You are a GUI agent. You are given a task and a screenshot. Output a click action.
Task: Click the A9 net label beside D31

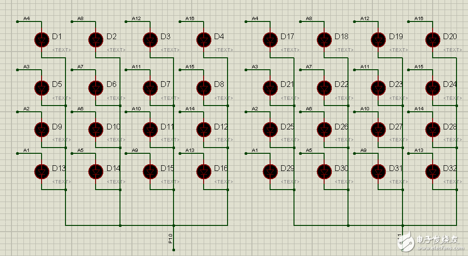(x=363, y=150)
